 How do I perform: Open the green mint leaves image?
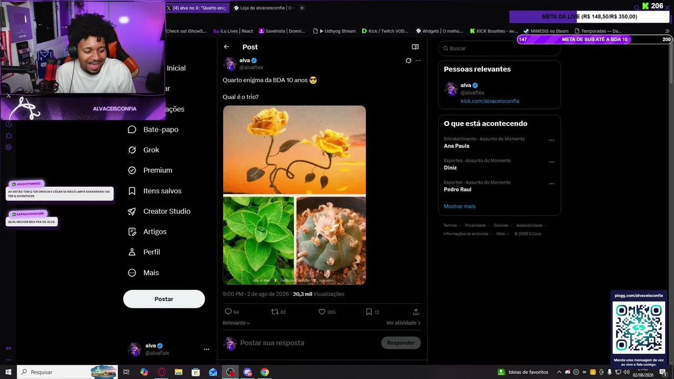point(259,241)
